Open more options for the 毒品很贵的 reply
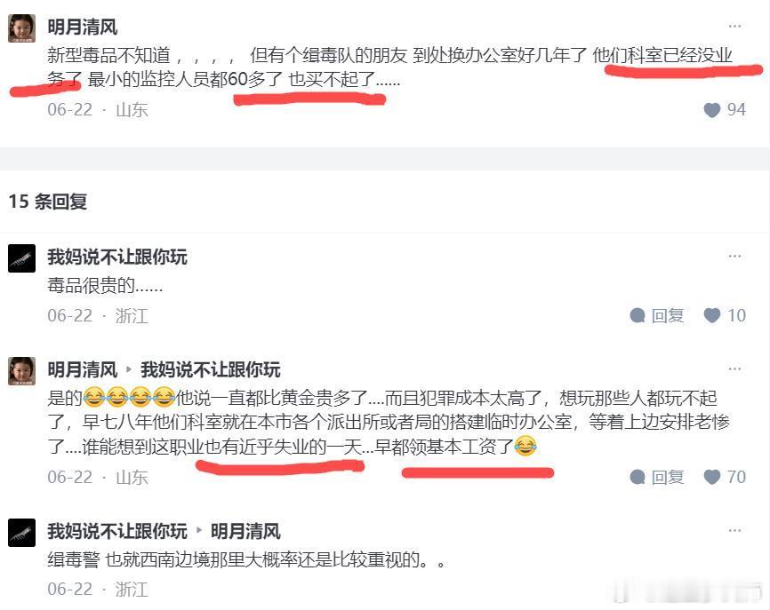 click(734, 257)
